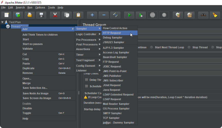Start the test with green play icon
The width and height of the screenshot is (222, 128).
129,15
